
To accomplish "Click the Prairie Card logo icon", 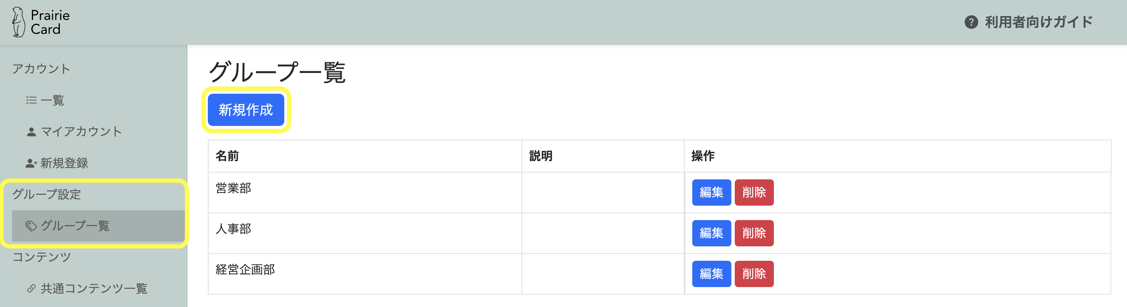I will 18,22.
